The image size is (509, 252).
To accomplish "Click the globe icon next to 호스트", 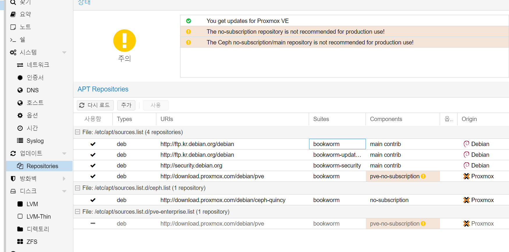I will (x=20, y=103).
